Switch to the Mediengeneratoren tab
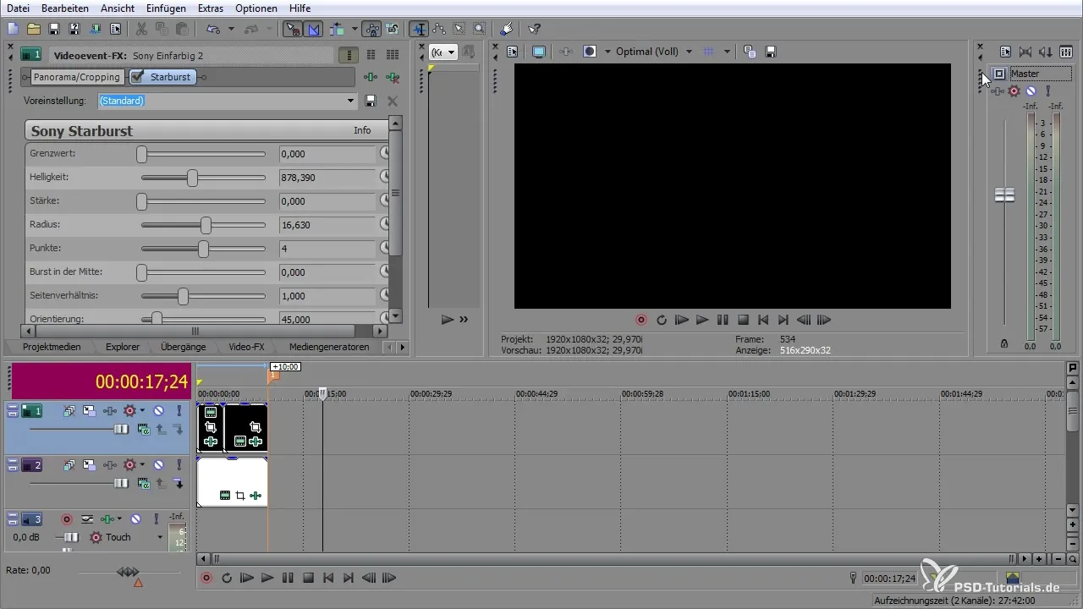Image resolution: width=1083 pixels, height=609 pixels. (329, 347)
